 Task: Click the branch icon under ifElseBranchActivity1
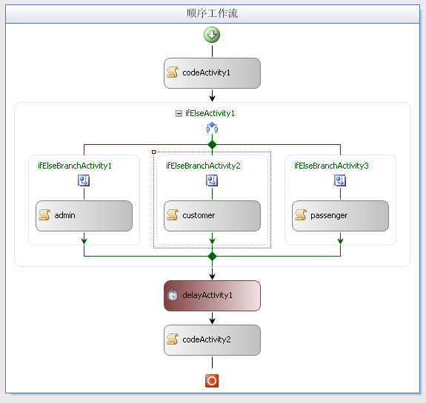84,180
